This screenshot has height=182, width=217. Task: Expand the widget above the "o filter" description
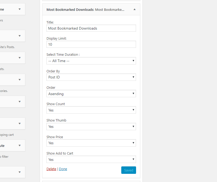pos(20,146)
